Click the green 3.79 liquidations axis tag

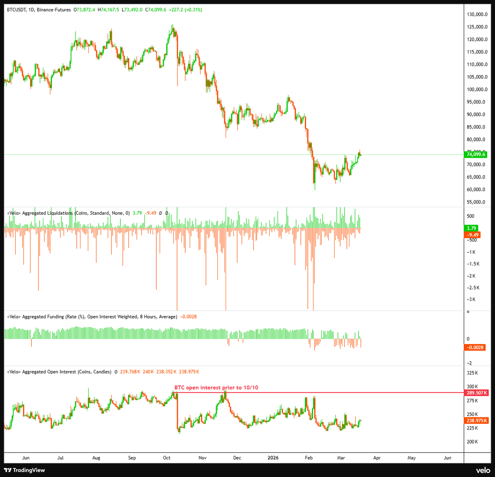click(x=471, y=228)
